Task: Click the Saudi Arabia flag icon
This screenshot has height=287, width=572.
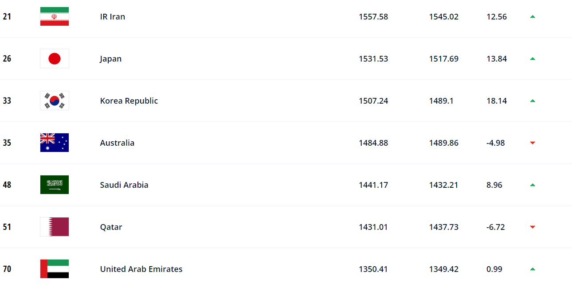Action: (55, 185)
